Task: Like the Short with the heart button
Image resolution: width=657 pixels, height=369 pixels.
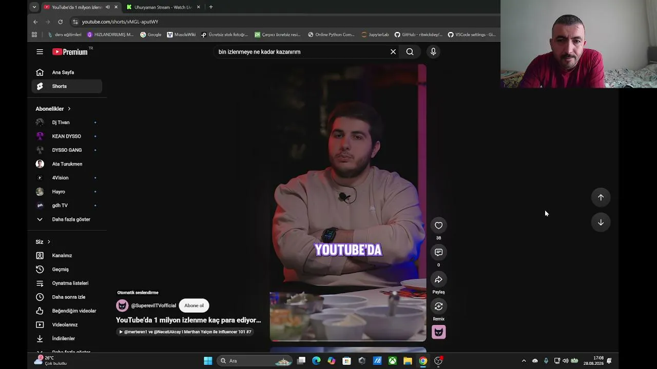Action: [438, 225]
